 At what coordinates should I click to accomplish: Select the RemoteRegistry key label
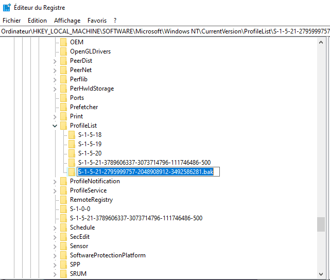tap(91, 199)
